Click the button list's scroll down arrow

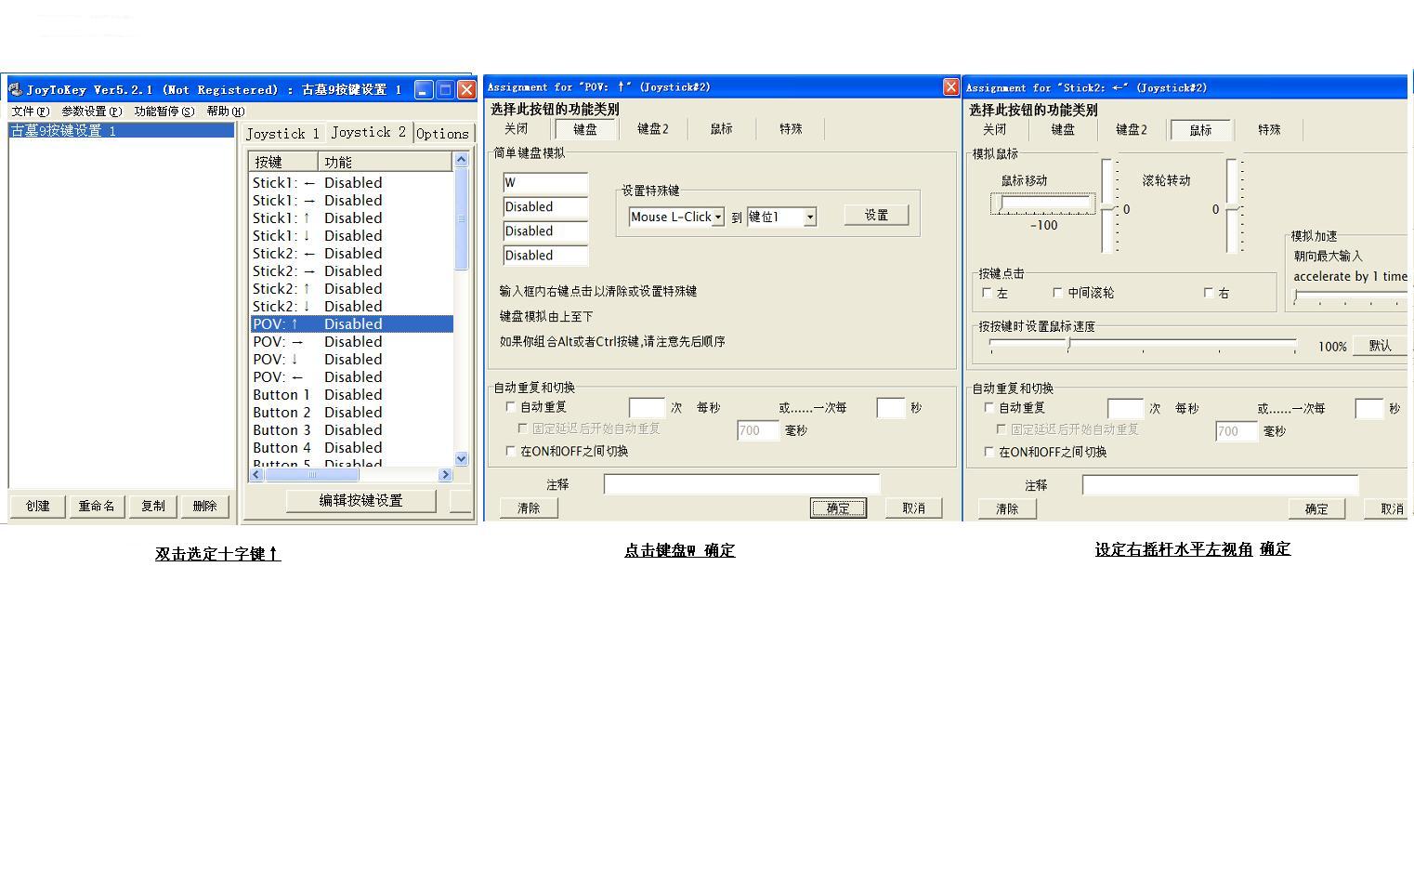461,458
